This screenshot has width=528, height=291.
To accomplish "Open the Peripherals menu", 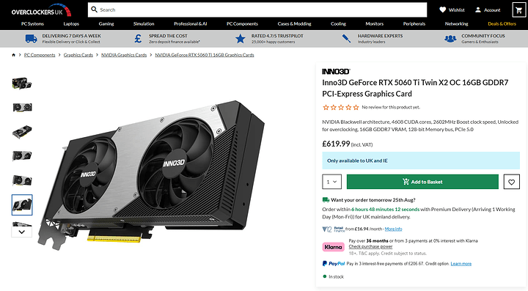I will pos(414,23).
